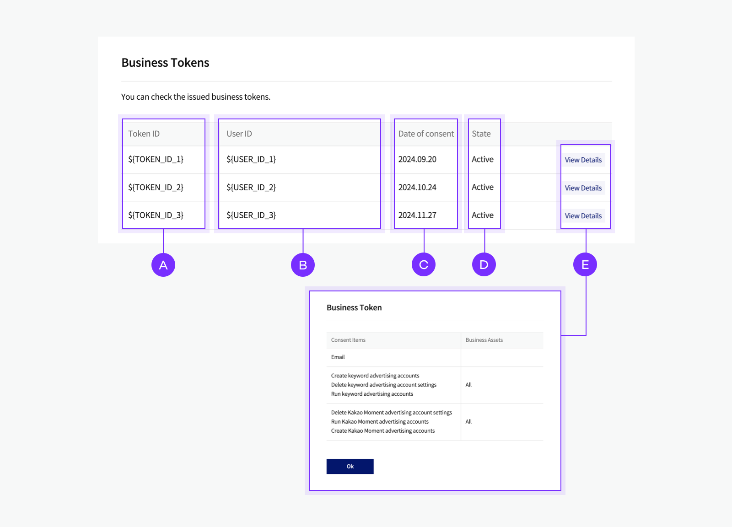732x527 pixels.
Task: Click Create Kakao Moment advertising accounts item
Action: click(383, 430)
